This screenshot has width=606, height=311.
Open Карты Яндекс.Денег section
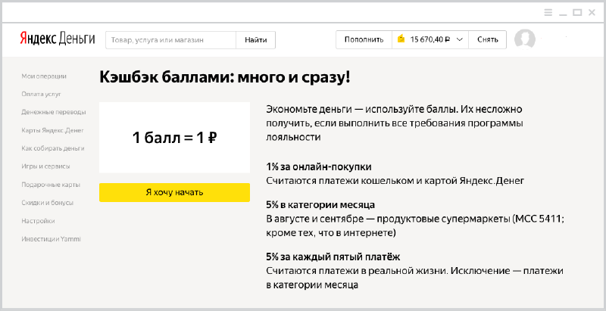pos(52,130)
